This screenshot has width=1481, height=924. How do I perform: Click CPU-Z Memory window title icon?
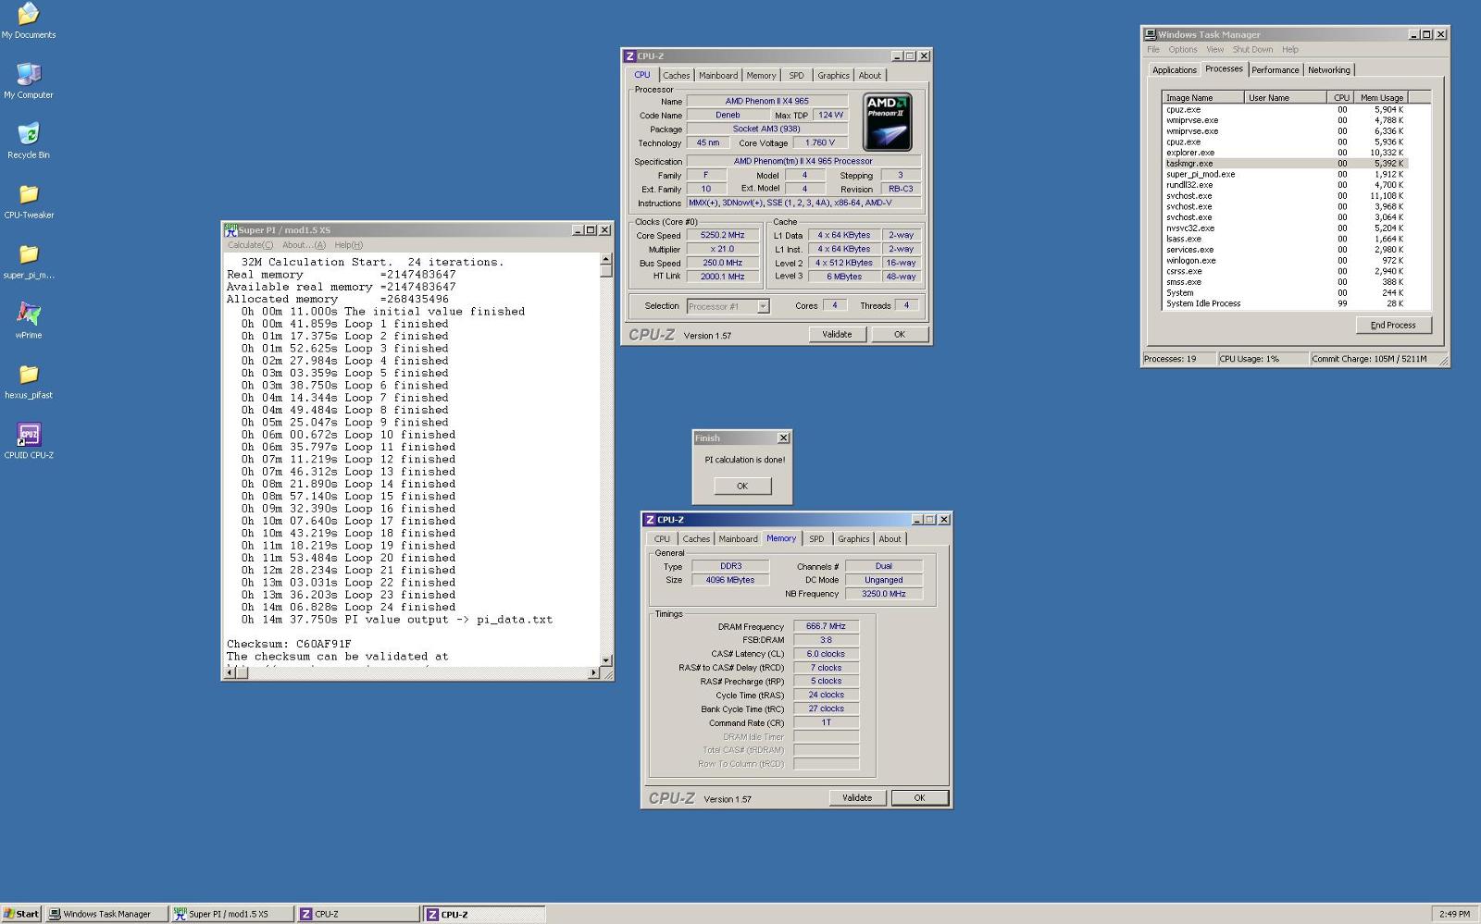(x=650, y=520)
